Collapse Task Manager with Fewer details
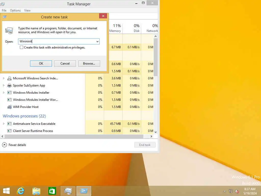 [14, 145]
